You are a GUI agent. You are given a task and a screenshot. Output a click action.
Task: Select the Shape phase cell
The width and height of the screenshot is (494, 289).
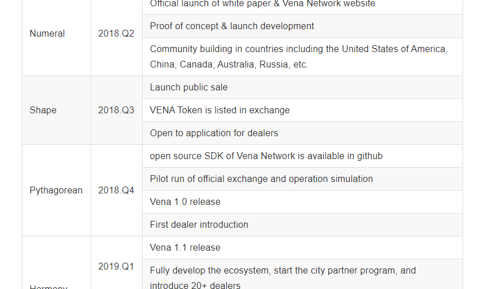click(x=43, y=110)
